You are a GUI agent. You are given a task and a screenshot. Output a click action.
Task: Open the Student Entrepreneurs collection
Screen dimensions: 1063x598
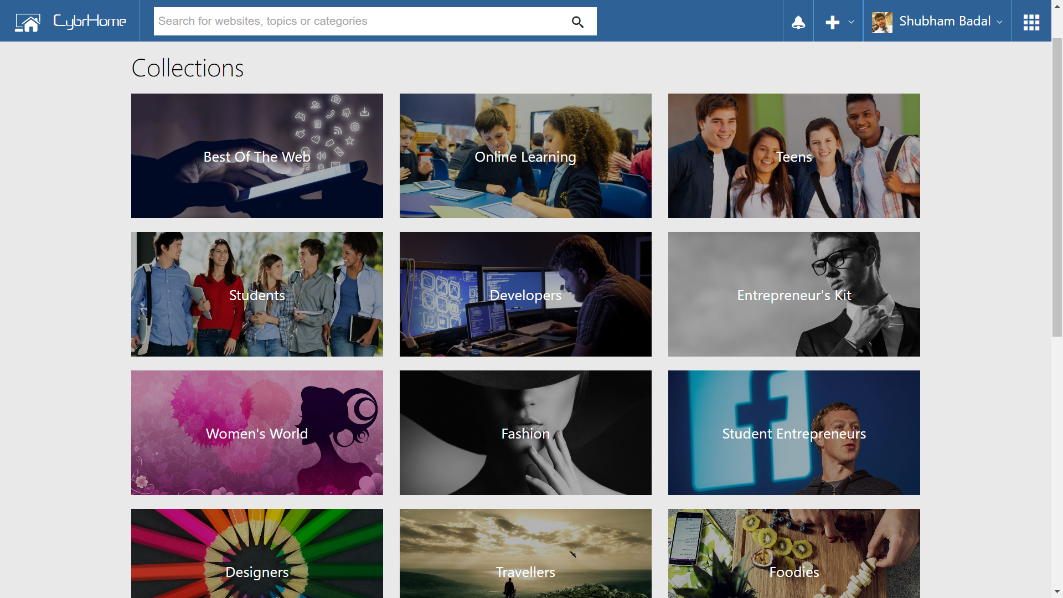[794, 432]
